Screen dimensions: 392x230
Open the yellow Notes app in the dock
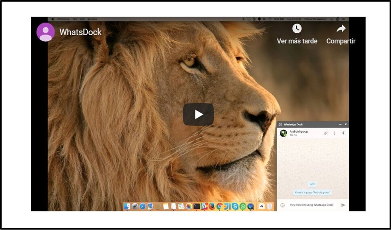[x=166, y=206]
